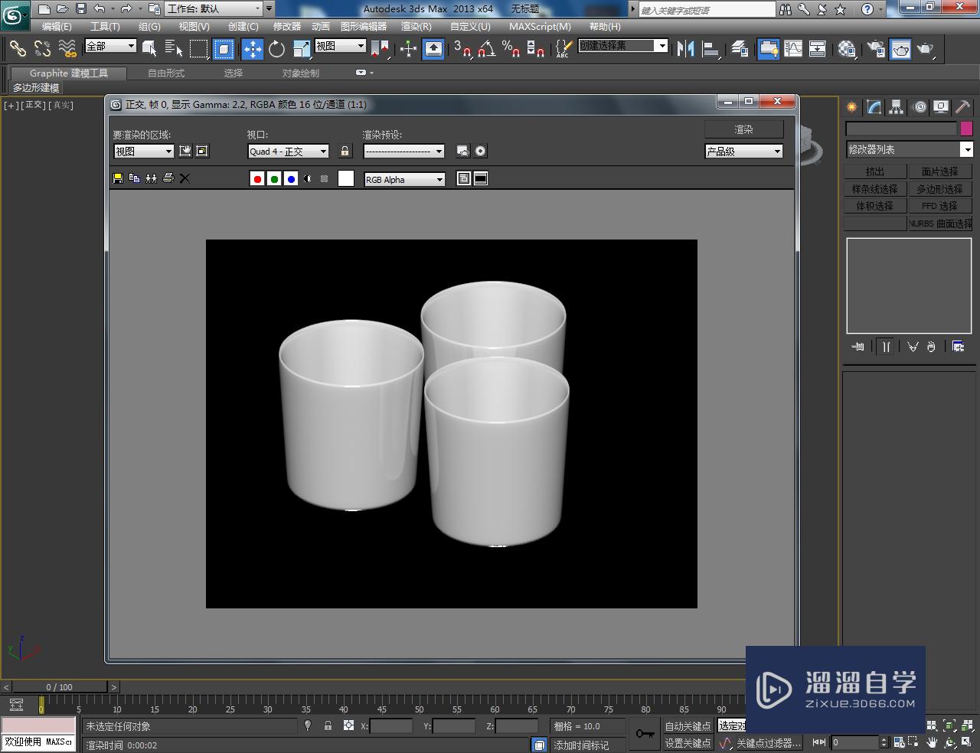
Task: Click Bind to Space Warp icon
Action: click(x=67, y=49)
